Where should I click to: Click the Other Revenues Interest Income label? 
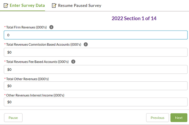(35, 95)
